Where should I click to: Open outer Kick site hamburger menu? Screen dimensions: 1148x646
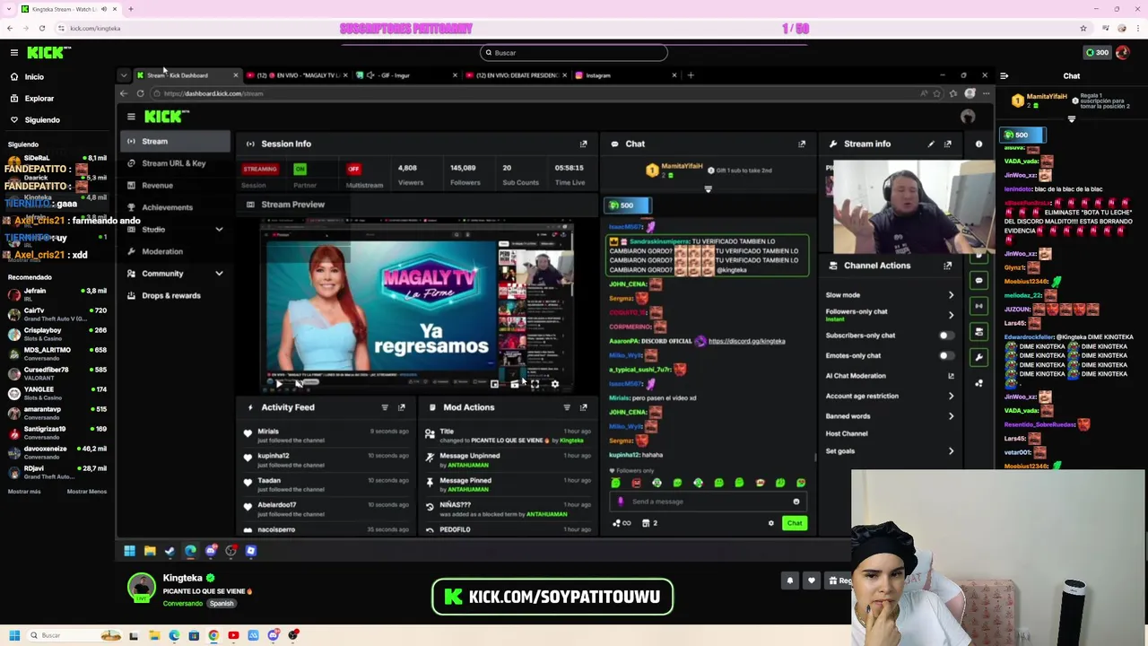pos(14,53)
